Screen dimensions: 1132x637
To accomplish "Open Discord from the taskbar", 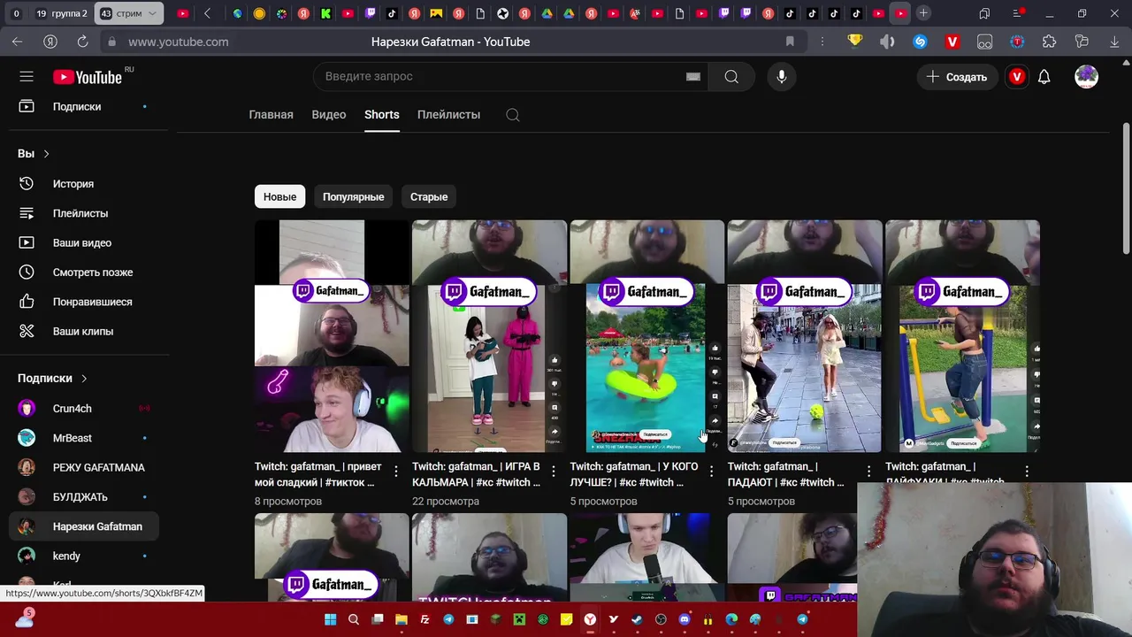I will pyautogui.click(x=685, y=620).
